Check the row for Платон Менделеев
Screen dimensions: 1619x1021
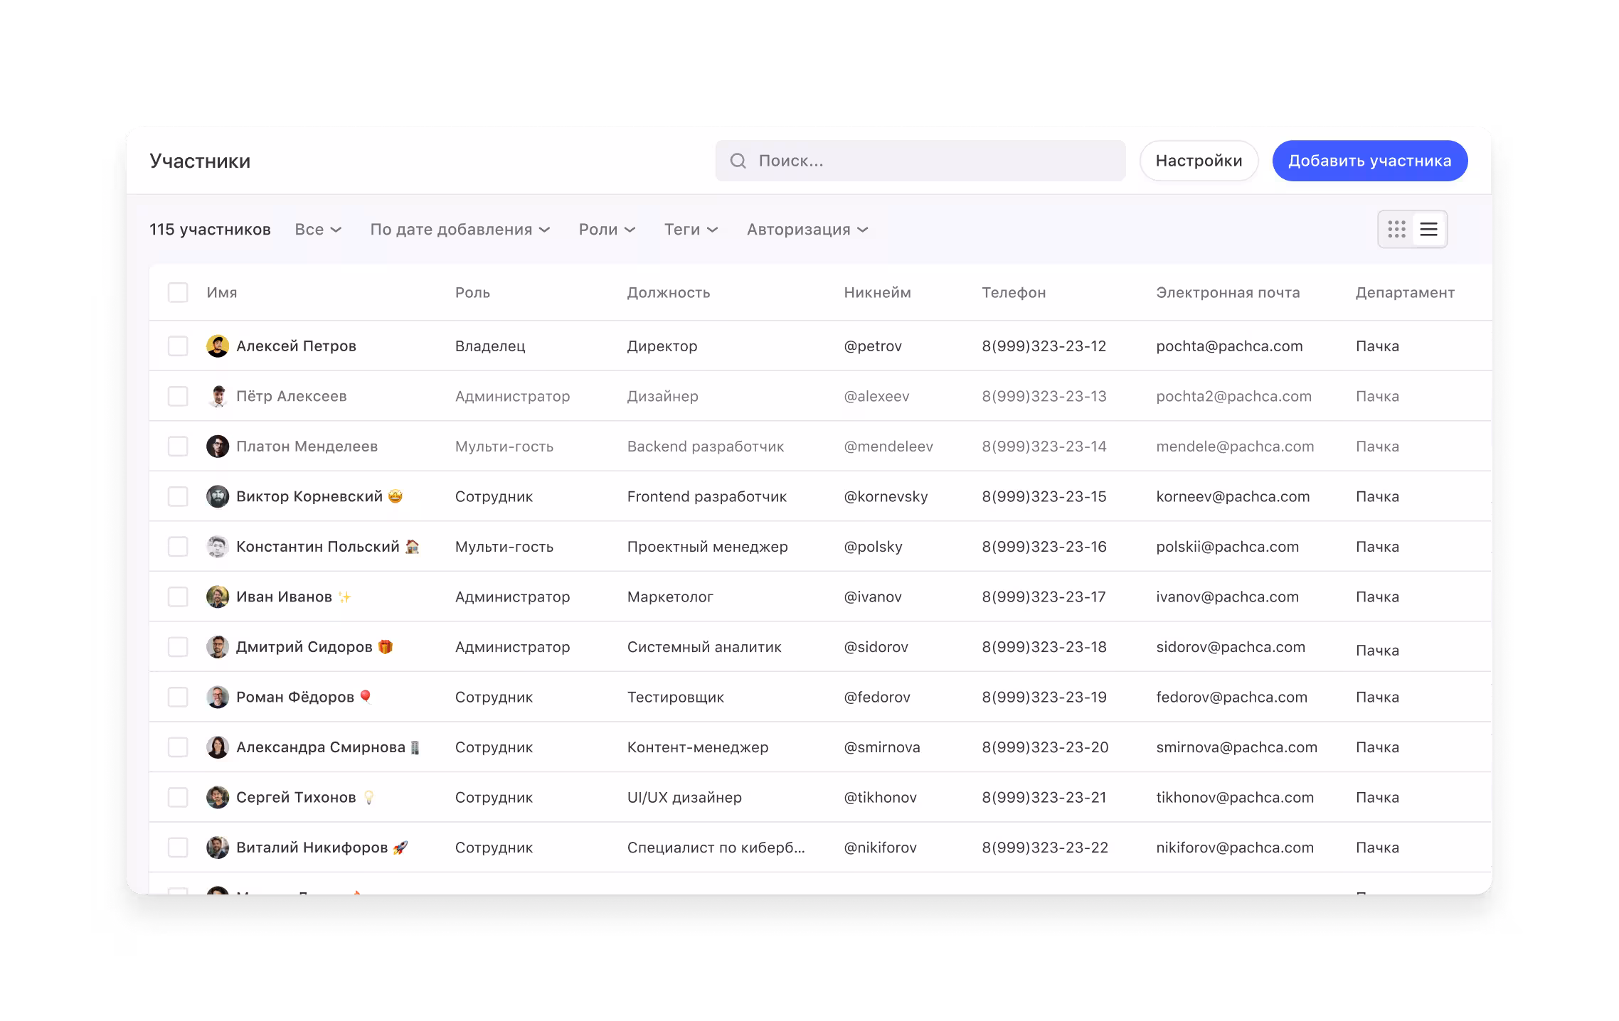(x=178, y=446)
